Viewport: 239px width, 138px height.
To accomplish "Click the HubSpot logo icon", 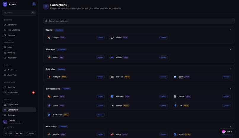I will tap(49, 77).
